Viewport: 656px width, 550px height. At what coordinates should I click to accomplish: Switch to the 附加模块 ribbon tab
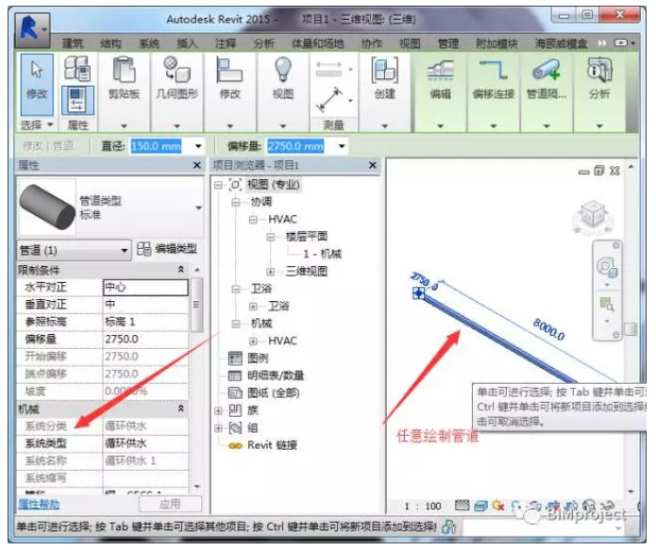[496, 43]
